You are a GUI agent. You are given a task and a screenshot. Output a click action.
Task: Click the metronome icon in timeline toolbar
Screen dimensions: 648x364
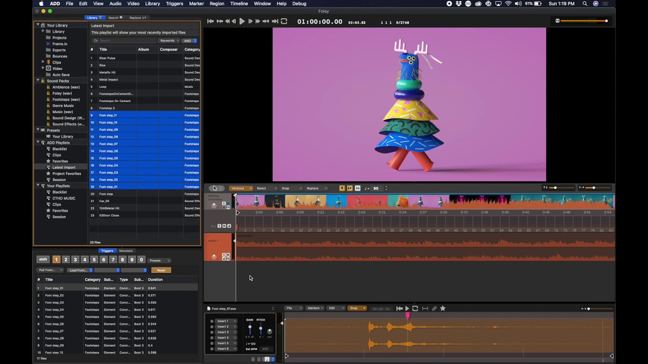(x=367, y=189)
